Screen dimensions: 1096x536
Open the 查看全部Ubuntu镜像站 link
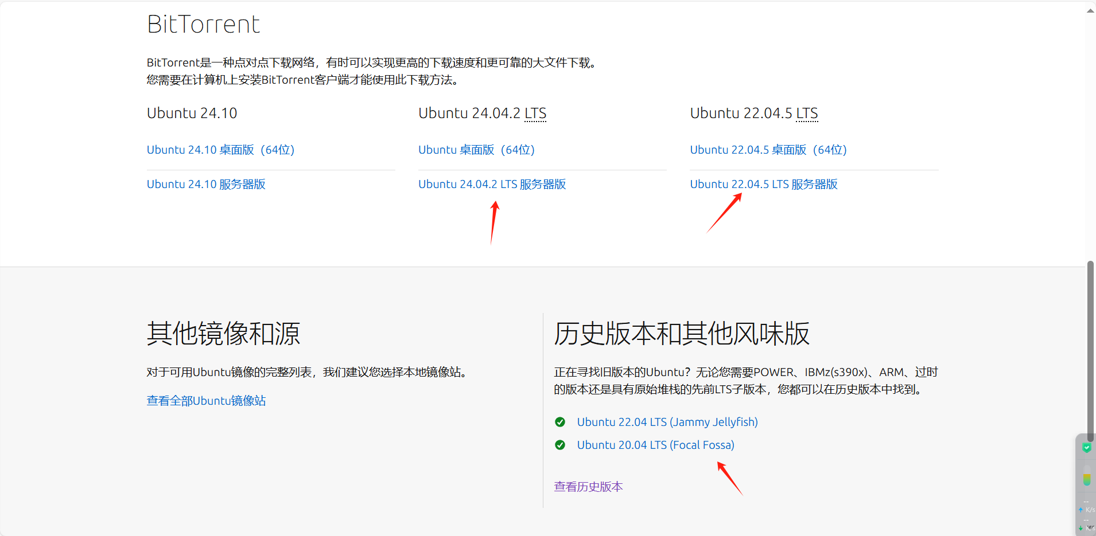click(206, 401)
